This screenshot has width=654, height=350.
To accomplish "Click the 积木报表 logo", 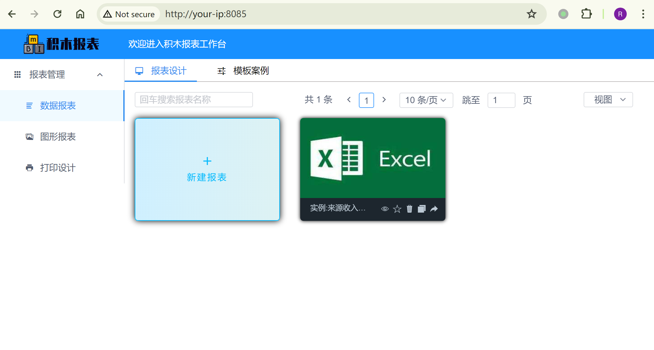I will click(x=62, y=44).
